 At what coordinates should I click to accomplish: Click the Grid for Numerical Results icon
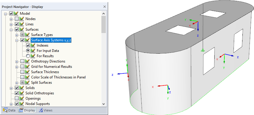(27, 67)
